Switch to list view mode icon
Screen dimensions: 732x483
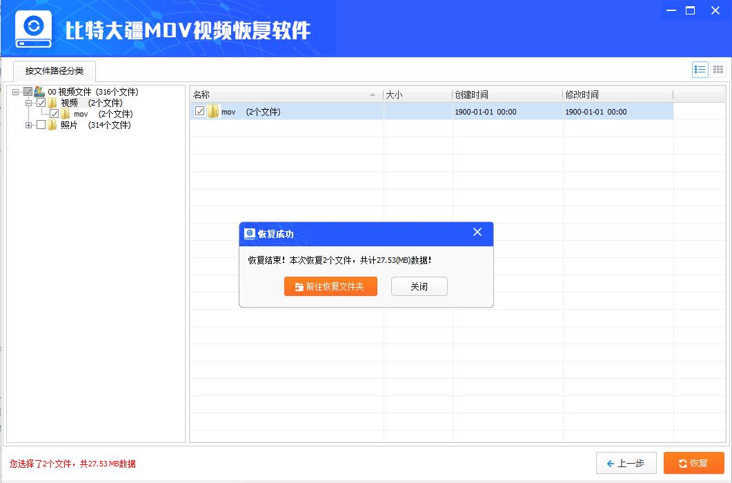[700, 70]
